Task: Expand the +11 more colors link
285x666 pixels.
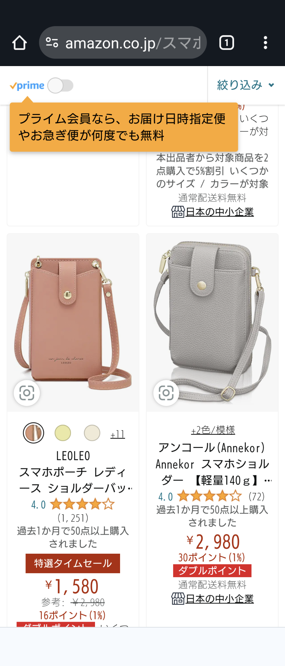Action: [118, 434]
